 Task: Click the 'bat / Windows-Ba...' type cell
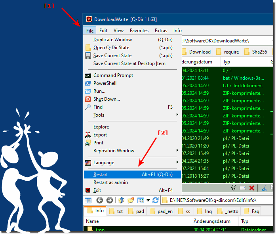pos(244,78)
